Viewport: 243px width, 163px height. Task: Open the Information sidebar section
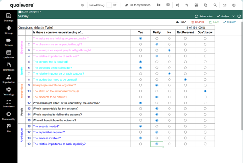pos(9,67)
